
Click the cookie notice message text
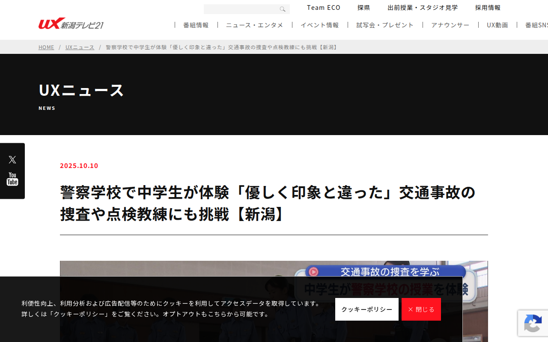point(171,309)
